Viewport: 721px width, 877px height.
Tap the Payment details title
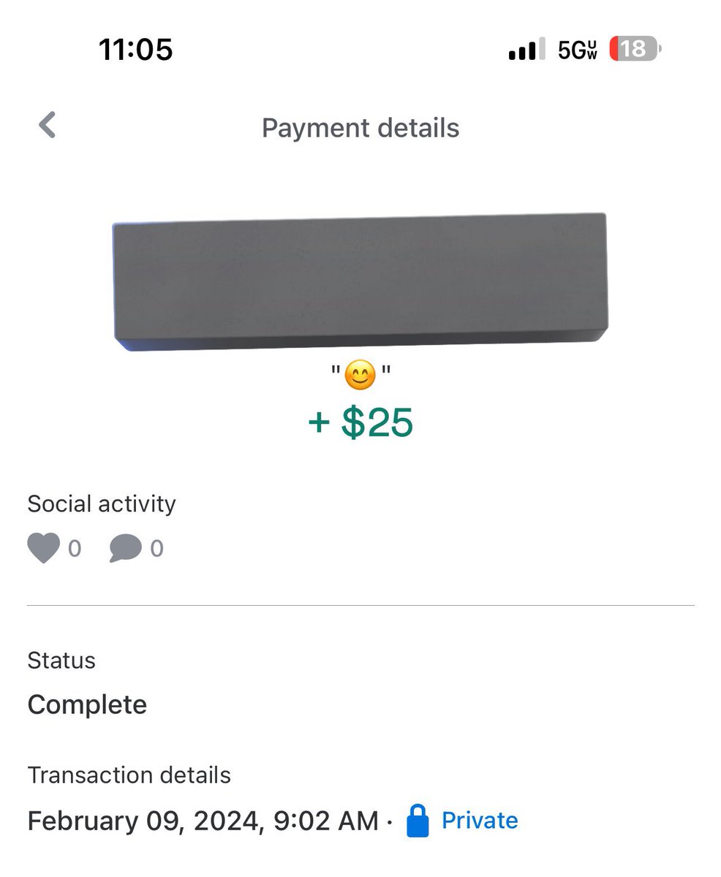[360, 128]
